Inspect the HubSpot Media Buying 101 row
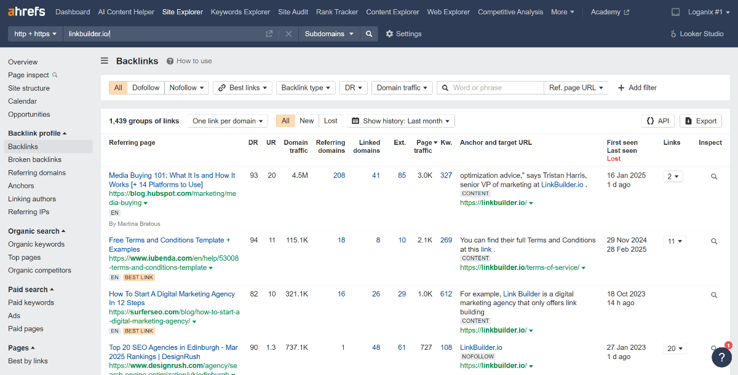 pos(714,177)
